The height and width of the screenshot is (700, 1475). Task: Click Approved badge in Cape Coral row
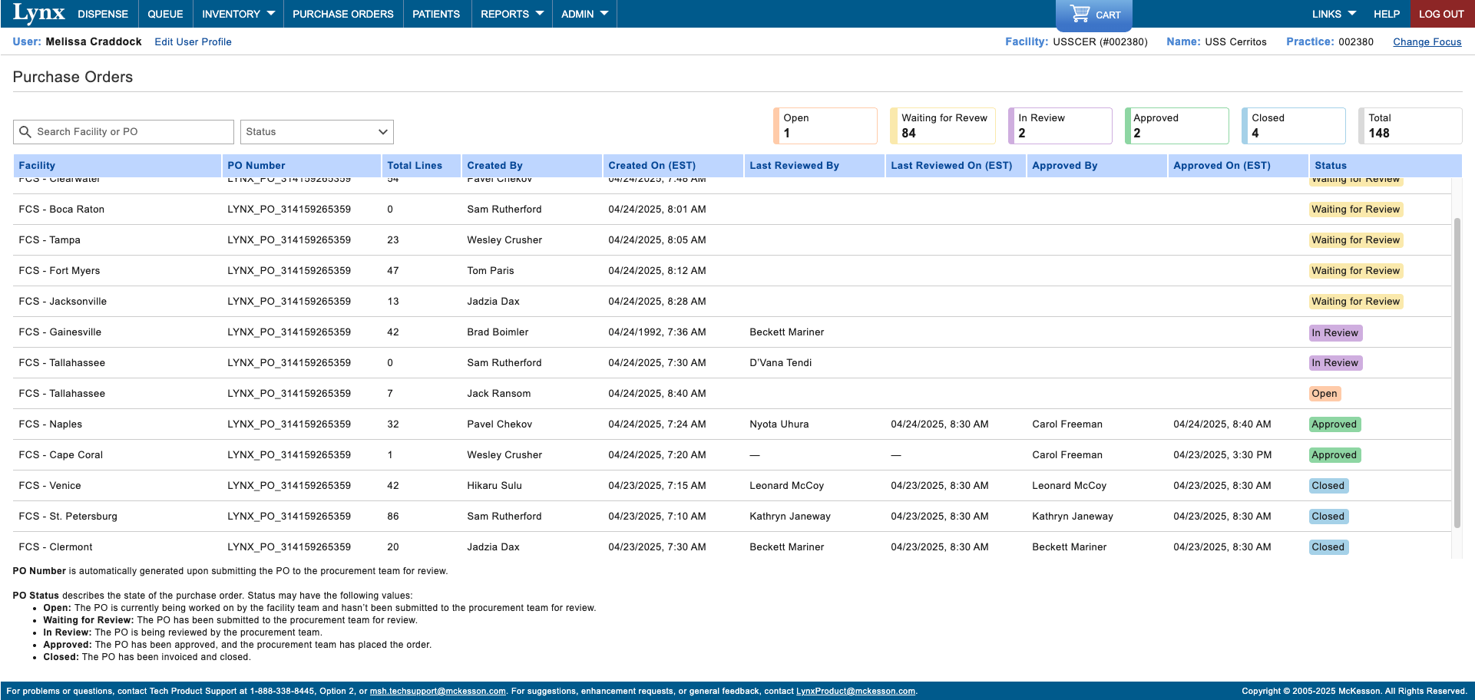(x=1334, y=455)
